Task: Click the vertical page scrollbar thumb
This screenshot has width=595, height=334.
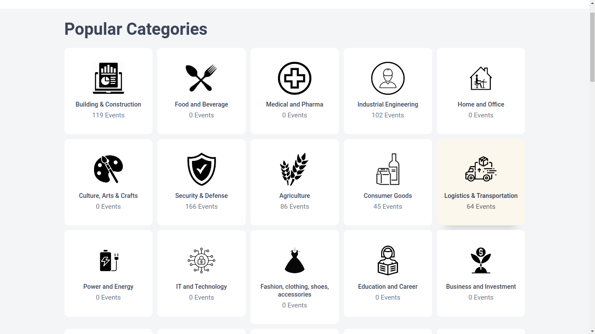Action: (592, 47)
